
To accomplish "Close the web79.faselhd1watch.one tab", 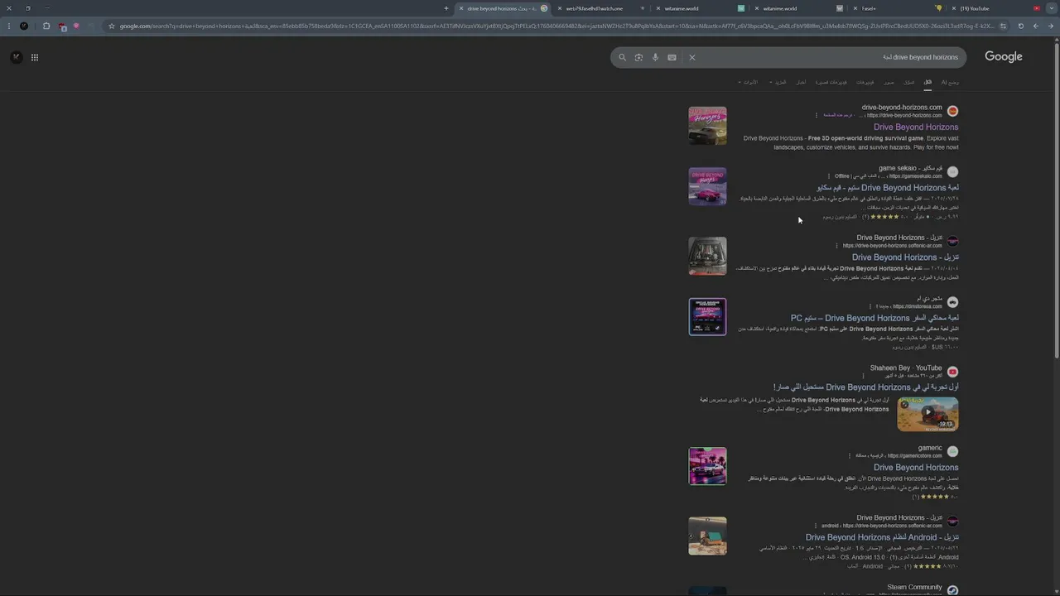I will tap(559, 8).
